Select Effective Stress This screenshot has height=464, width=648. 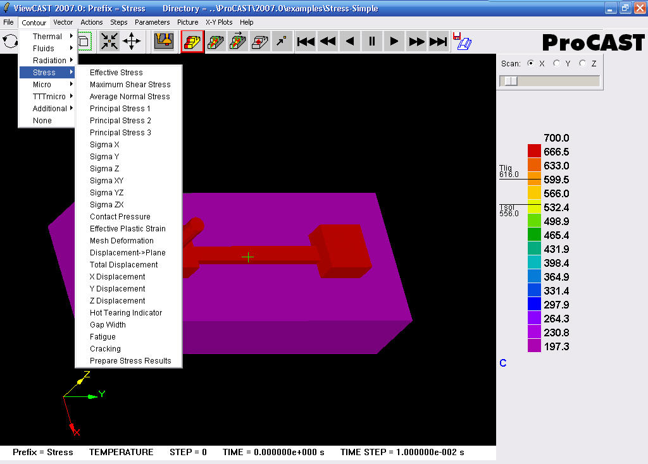tap(128, 72)
